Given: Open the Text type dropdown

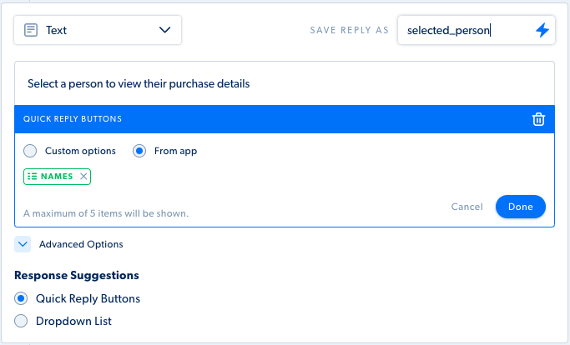Looking at the screenshot, I should pyautogui.click(x=98, y=30).
